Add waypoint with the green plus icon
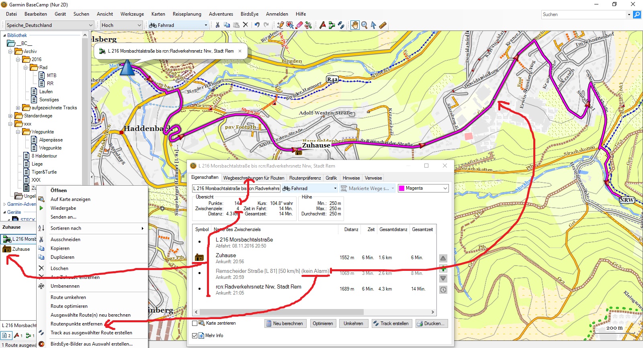Screen dimensions: 643x348 pyautogui.click(x=443, y=268)
